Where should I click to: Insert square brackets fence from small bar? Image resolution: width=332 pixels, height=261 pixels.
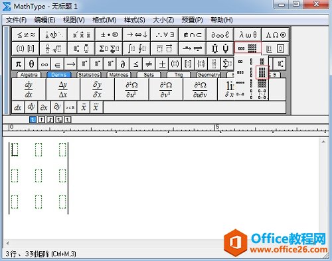[188, 64]
